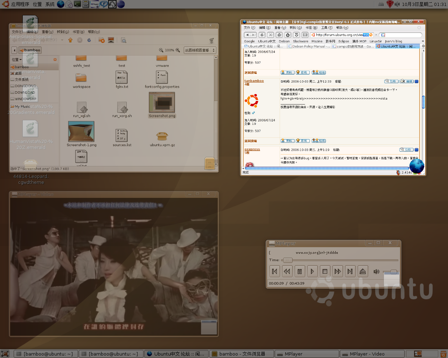
Task: Skip to next track in MPlayer
Action: [x=350, y=271]
